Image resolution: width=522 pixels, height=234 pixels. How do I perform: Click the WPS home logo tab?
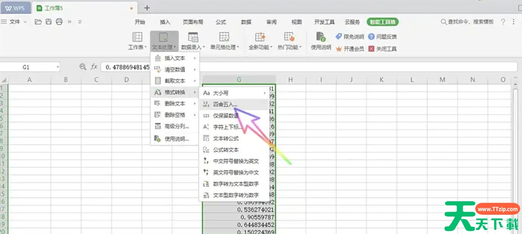click(x=15, y=8)
